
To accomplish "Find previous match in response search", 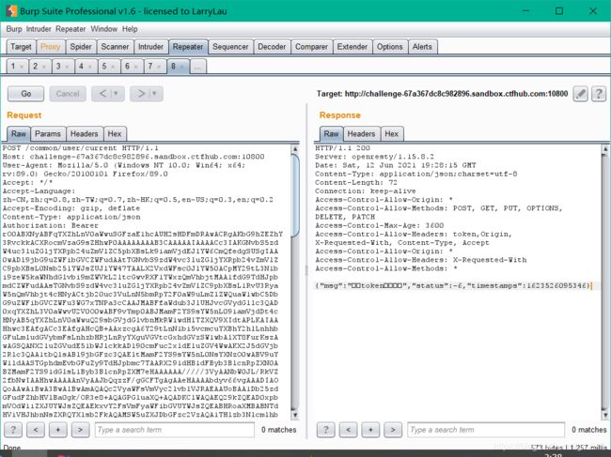I will [x=348, y=430].
